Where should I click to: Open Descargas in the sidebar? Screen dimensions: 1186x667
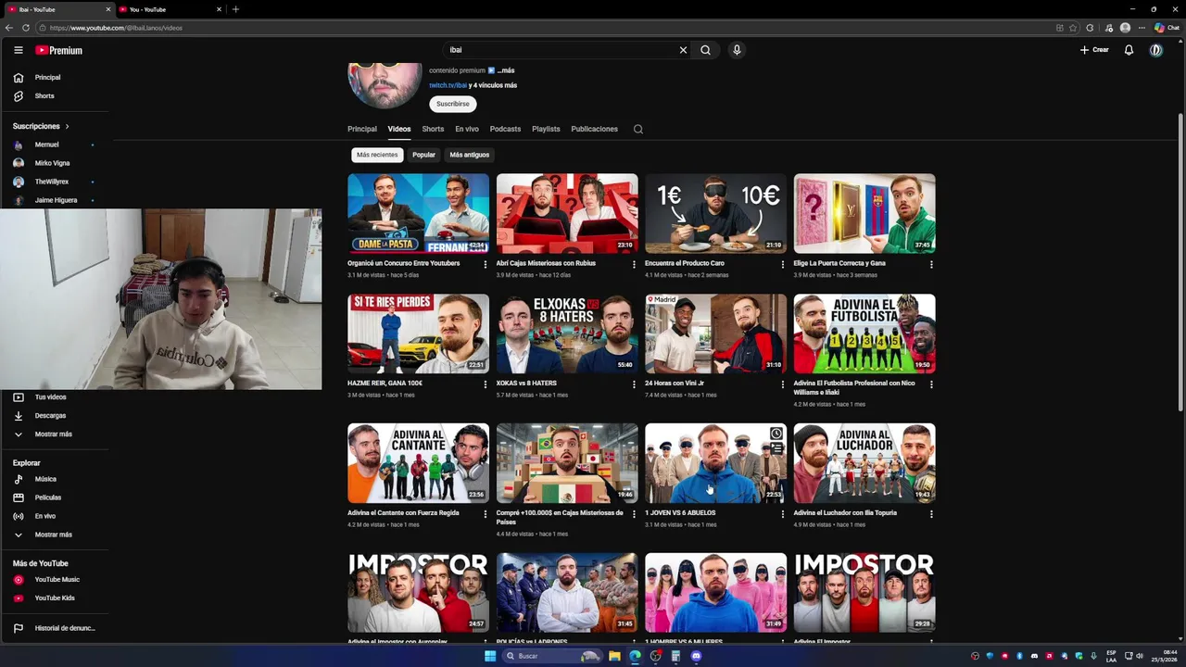(x=50, y=416)
